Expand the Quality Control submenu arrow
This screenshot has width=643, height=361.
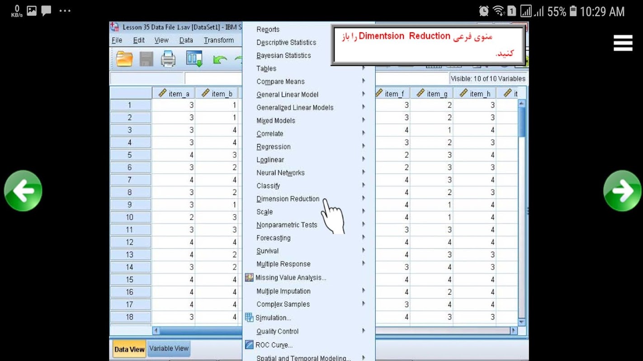click(364, 331)
